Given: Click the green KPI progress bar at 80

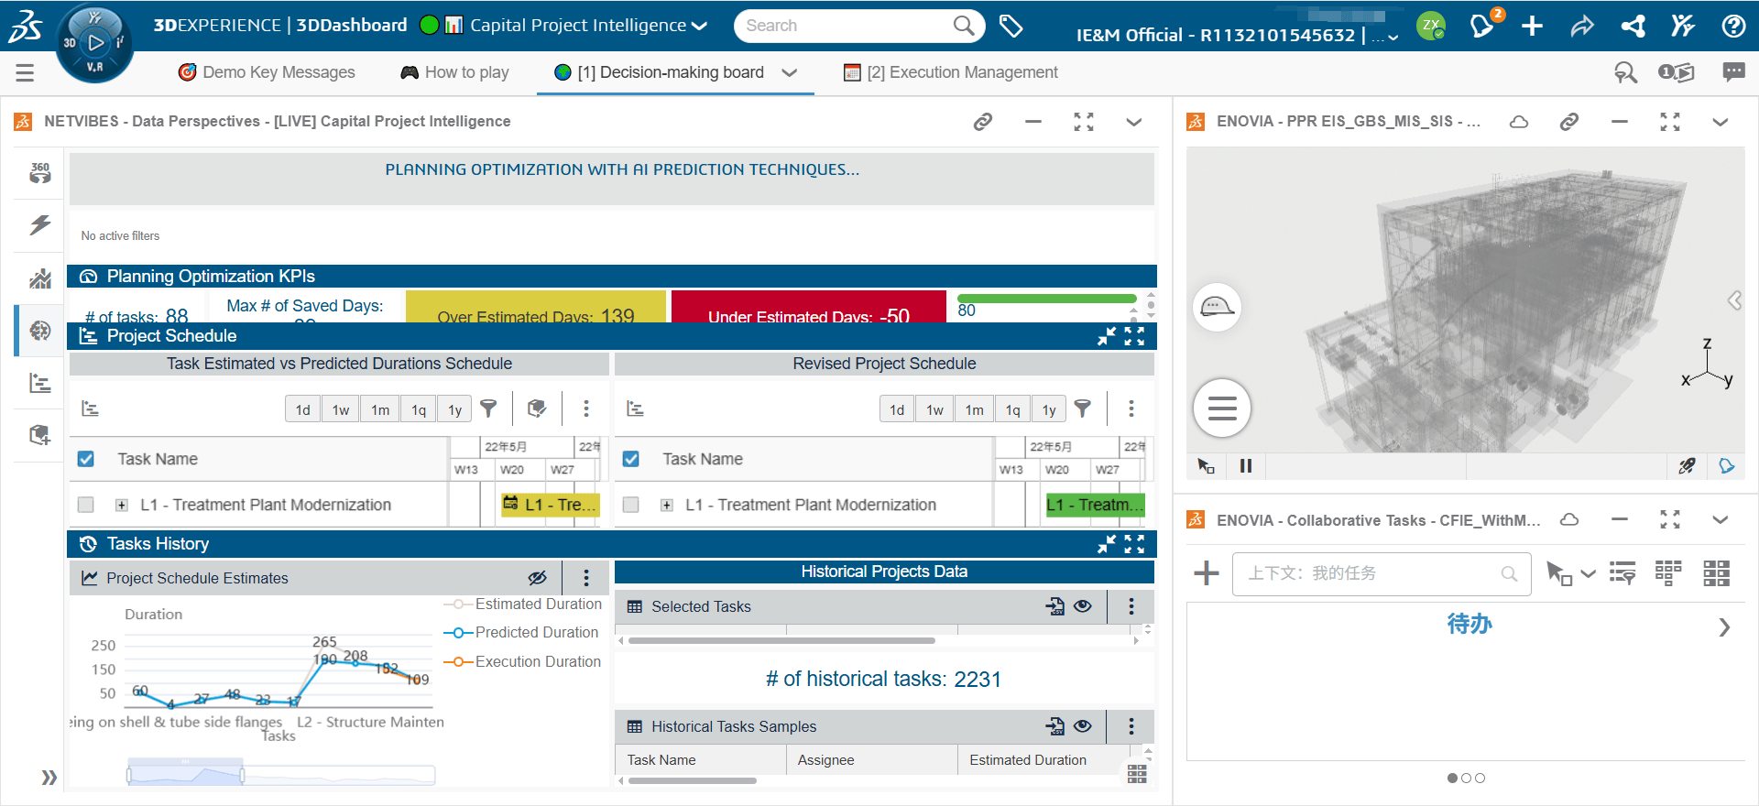Looking at the screenshot, I should click(x=1046, y=299).
